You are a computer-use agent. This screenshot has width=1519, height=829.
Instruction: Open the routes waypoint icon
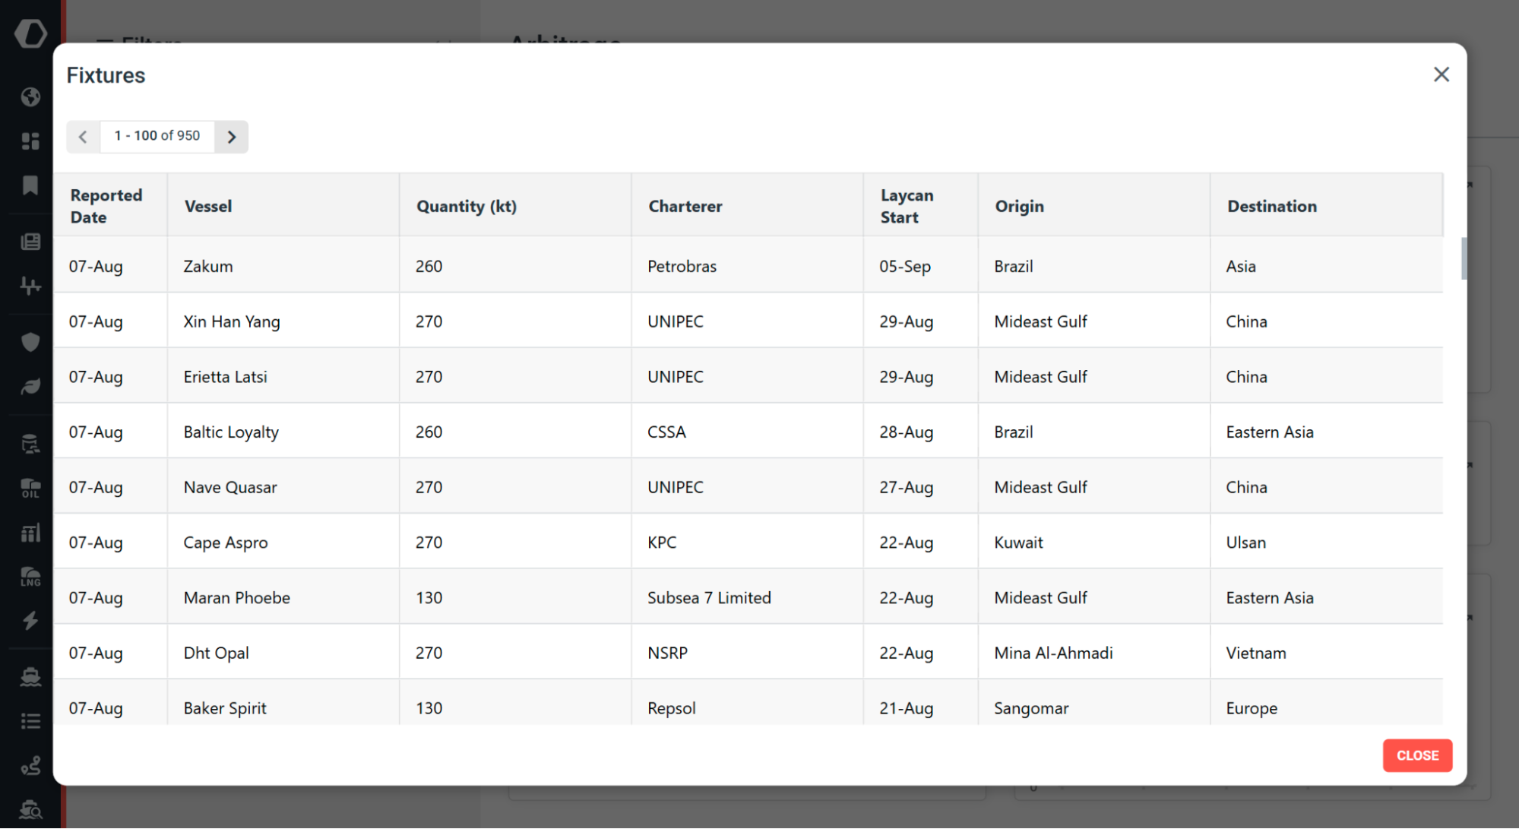click(x=30, y=765)
